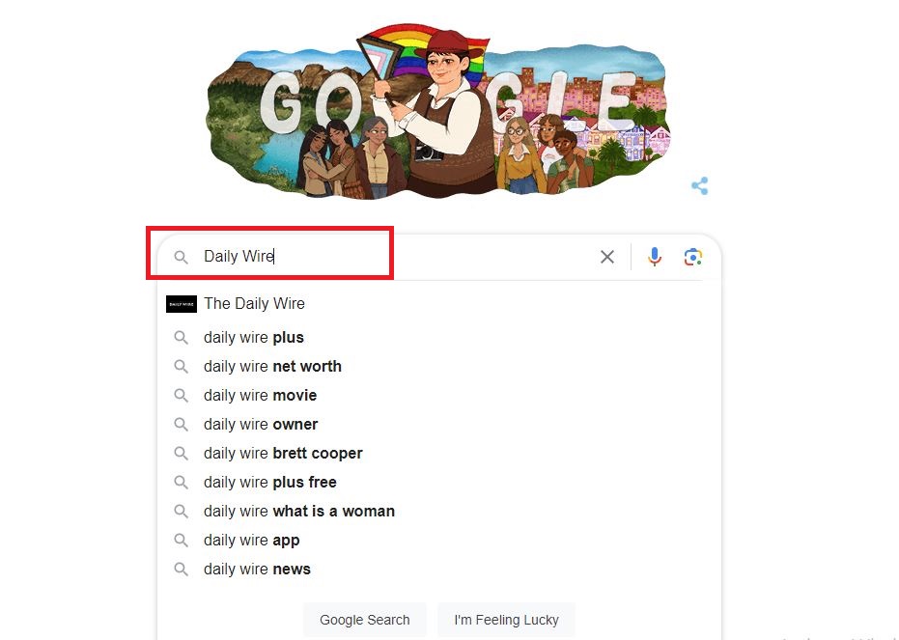
Task: Start voice search with the microphone icon
Action: (655, 257)
